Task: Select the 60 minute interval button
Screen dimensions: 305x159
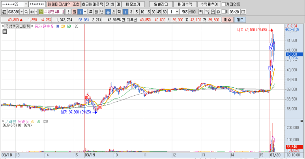Action: (165, 12)
